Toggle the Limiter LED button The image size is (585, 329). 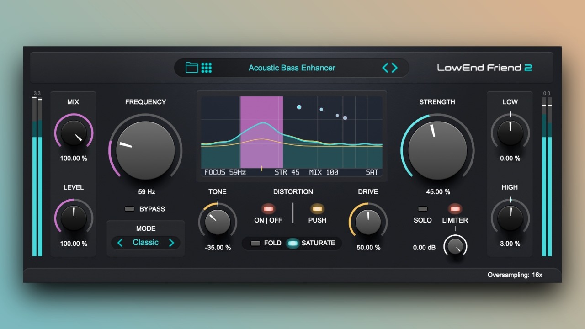tap(455, 209)
